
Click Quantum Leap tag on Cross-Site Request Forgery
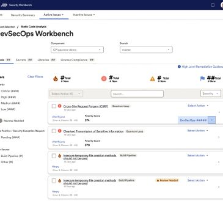[x=121, y=106]
